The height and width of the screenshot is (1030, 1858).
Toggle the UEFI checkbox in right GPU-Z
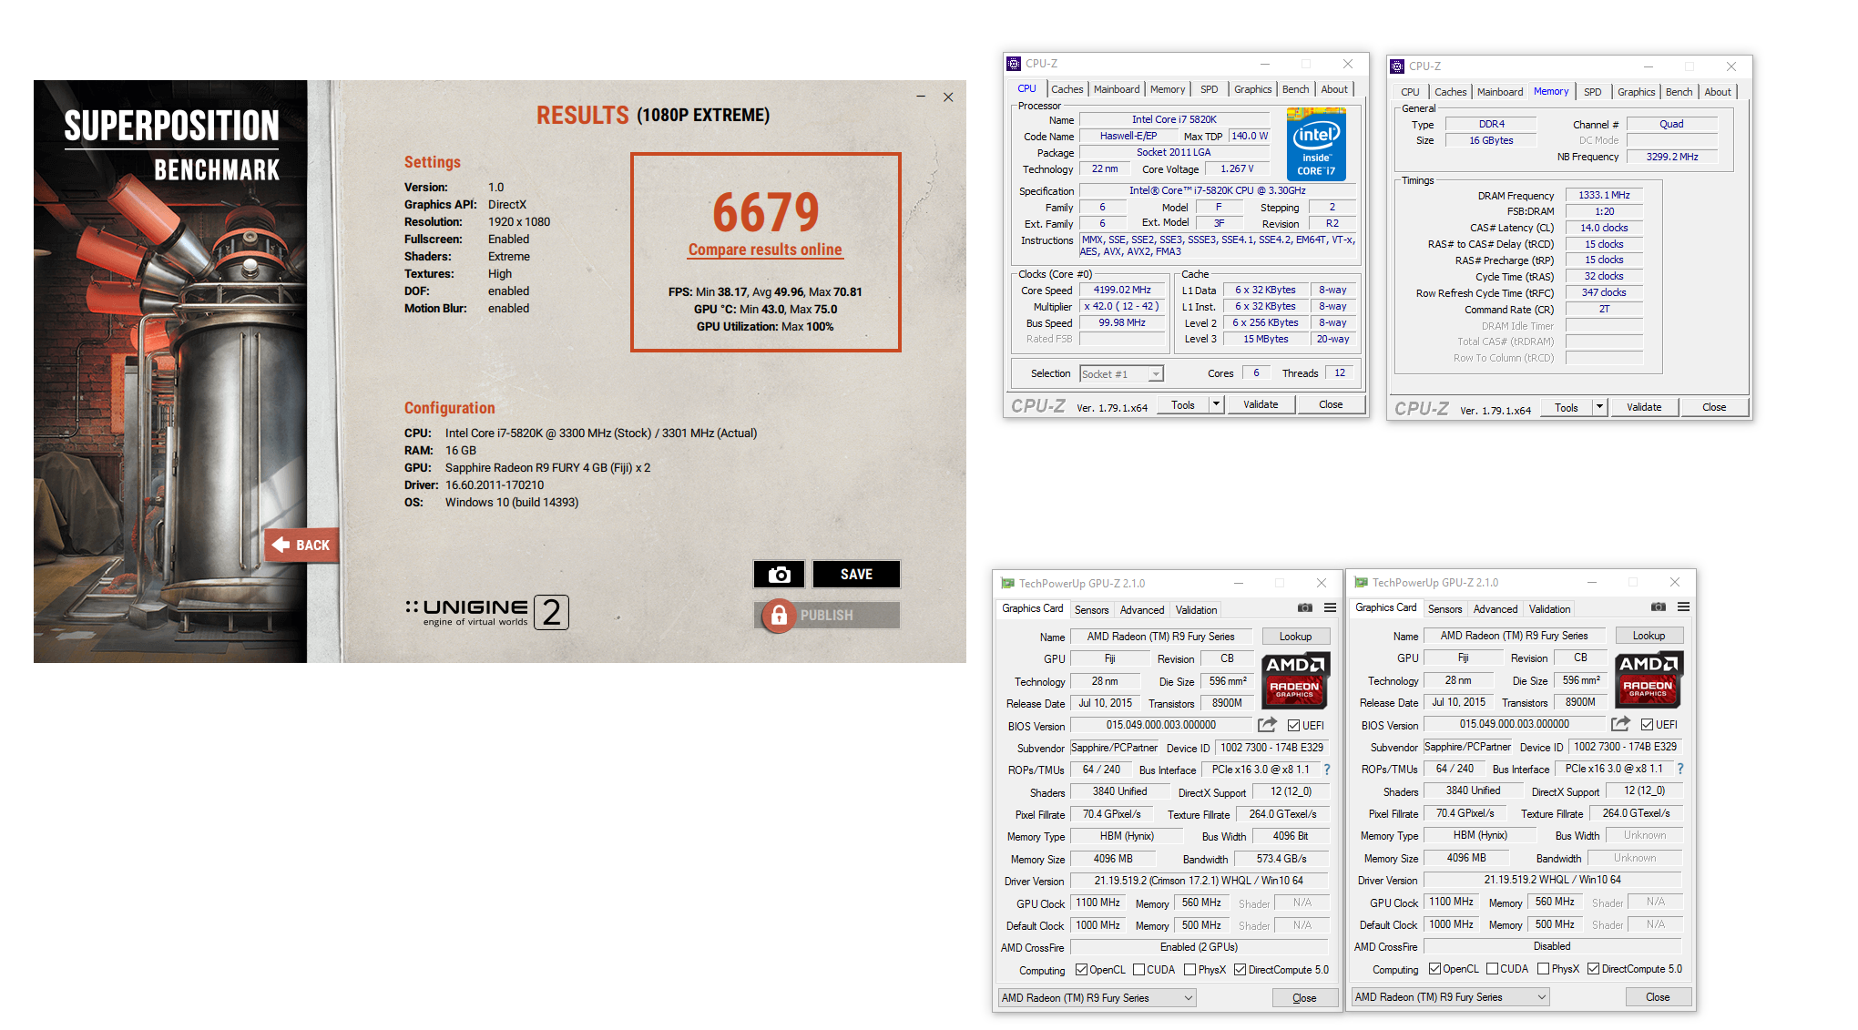1647,725
